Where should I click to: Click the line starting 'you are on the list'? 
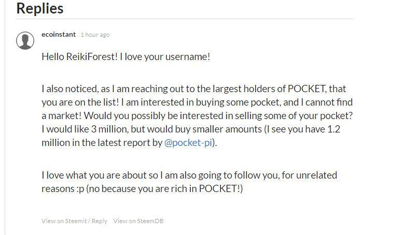point(197,102)
